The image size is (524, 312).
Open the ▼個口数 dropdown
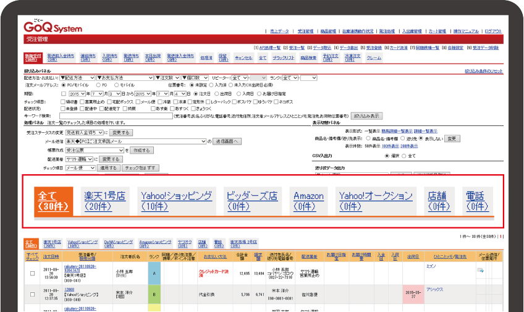point(195,78)
